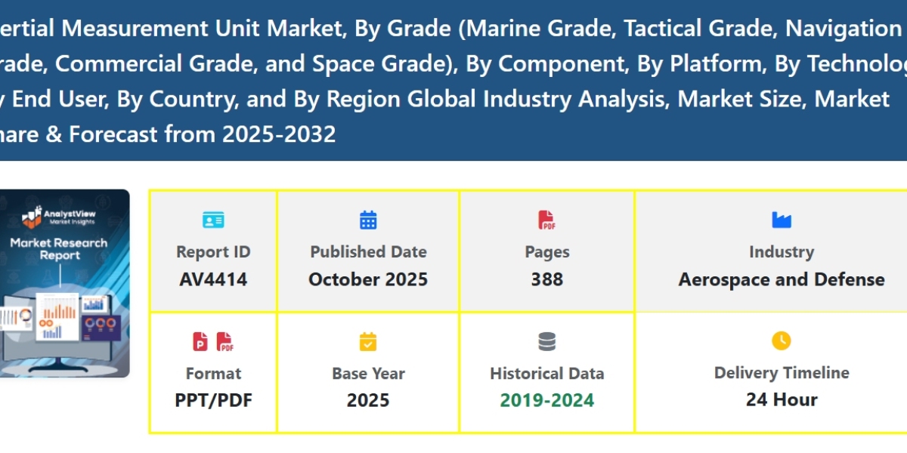Viewport: 907px width, 453px height.
Task: Click the PDF file icon above Format
Action: (225, 341)
